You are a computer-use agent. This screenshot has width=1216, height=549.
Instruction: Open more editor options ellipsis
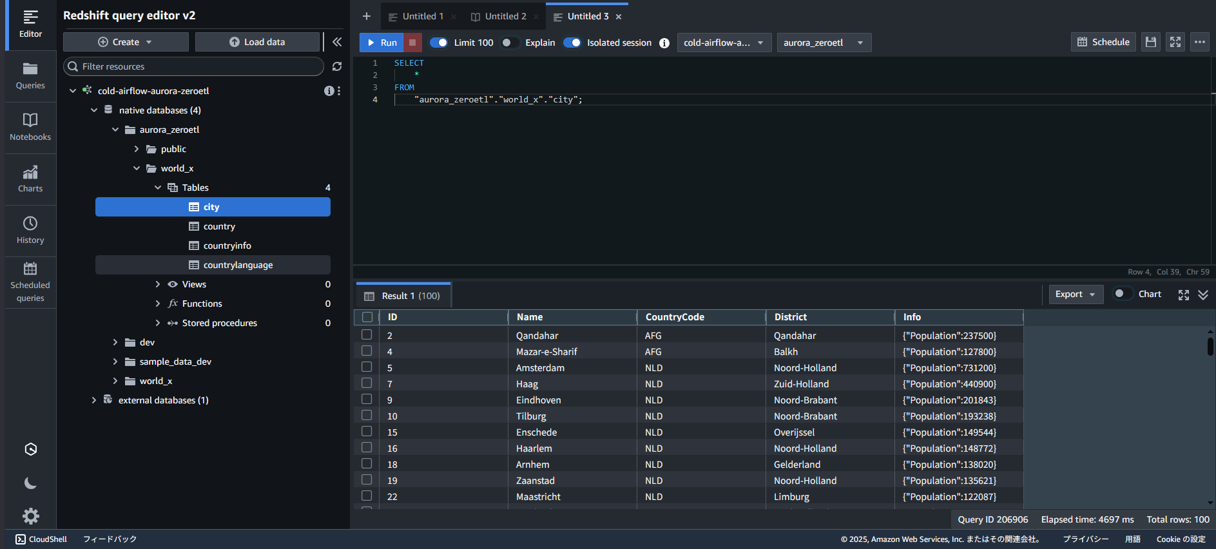coord(1200,42)
